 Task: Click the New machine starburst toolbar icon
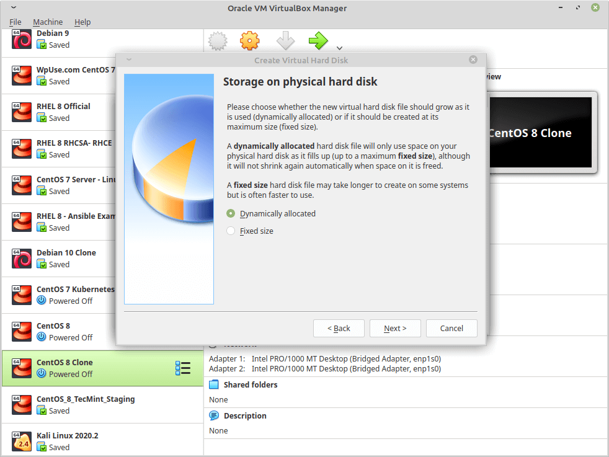tap(218, 41)
